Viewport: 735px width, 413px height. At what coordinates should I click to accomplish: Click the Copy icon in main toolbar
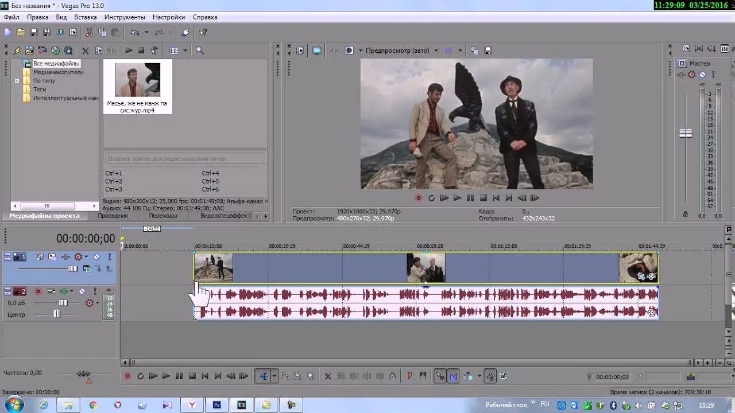click(102, 33)
